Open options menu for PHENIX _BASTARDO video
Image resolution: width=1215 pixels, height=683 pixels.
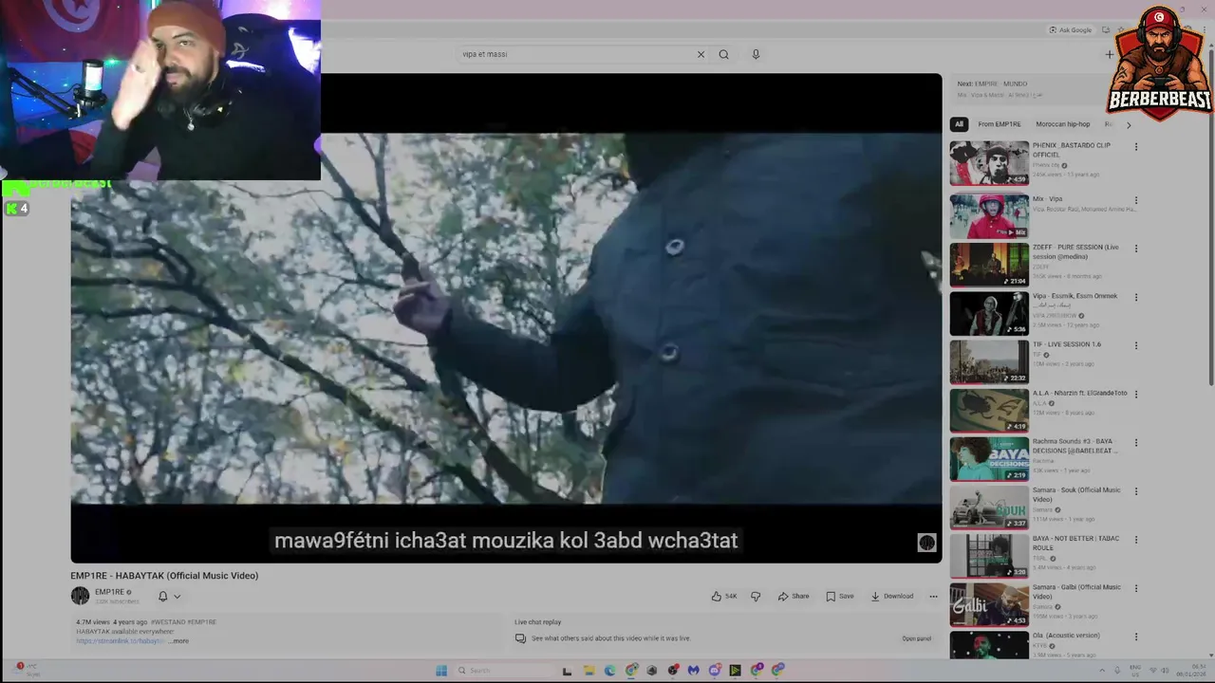[x=1135, y=147]
